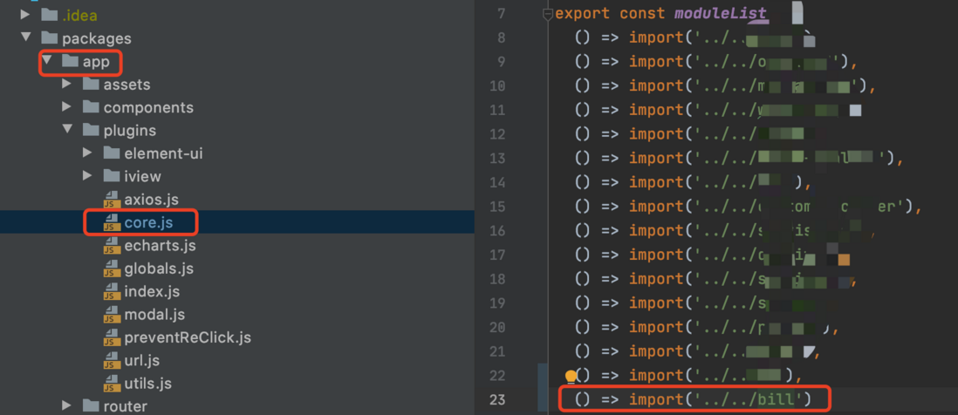The image size is (958, 415).
Task: Select globals.js in the tree
Action: point(159,269)
